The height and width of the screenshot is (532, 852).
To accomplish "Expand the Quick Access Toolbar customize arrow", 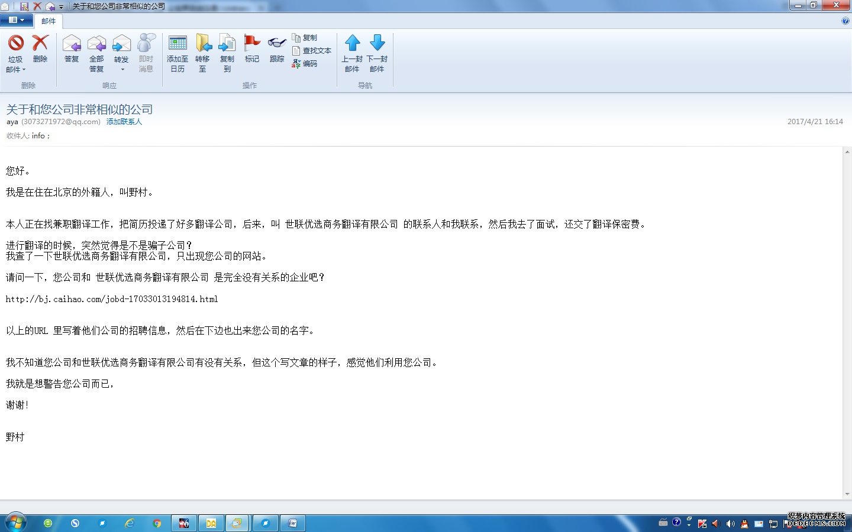I will pos(61,7).
